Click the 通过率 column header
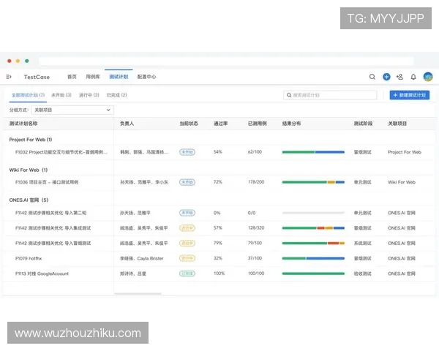Viewport: 439px width, 351px height. coord(221,124)
